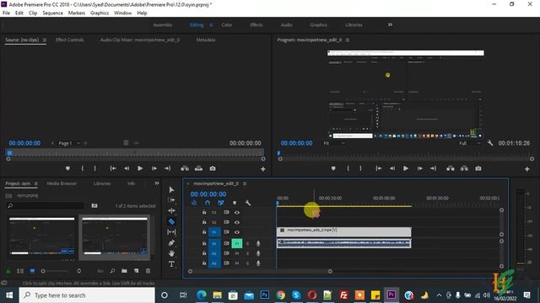Switch to Media Browser tab

62,183
